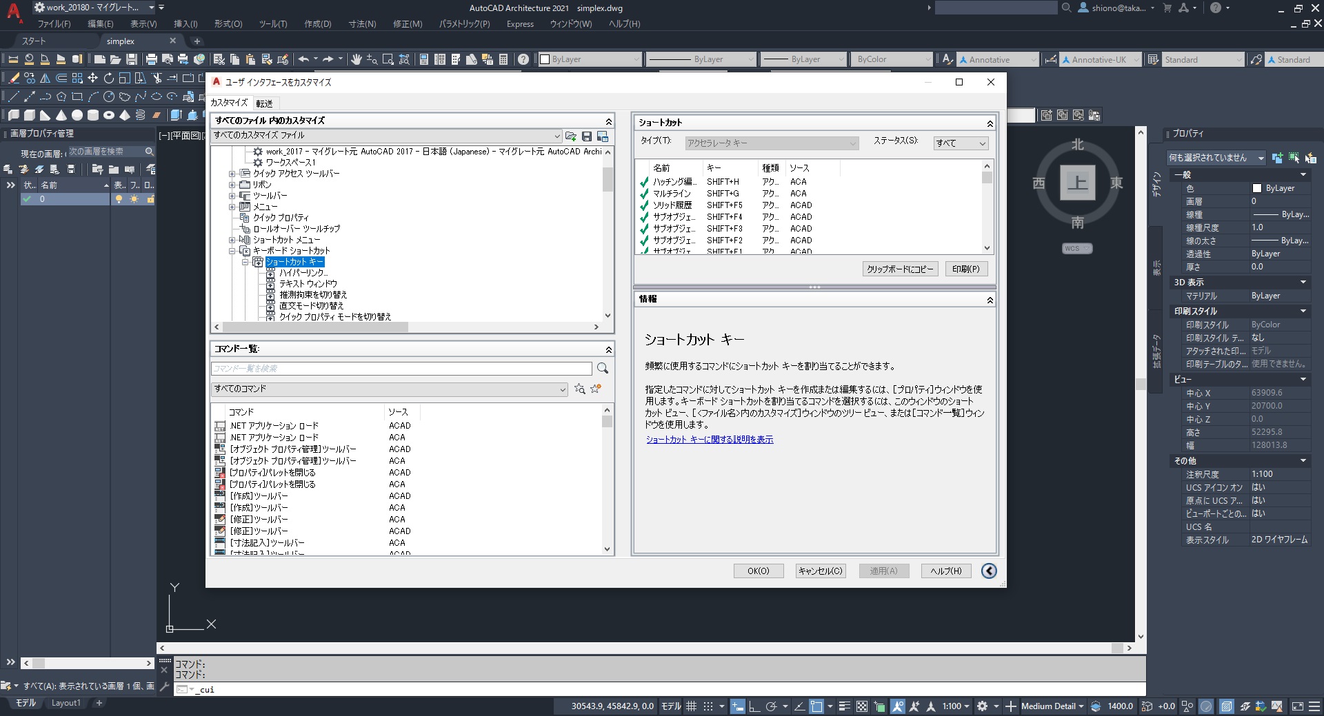Select the Move tool in modify toolbar
The width and height of the screenshot is (1324, 716).
click(x=92, y=78)
